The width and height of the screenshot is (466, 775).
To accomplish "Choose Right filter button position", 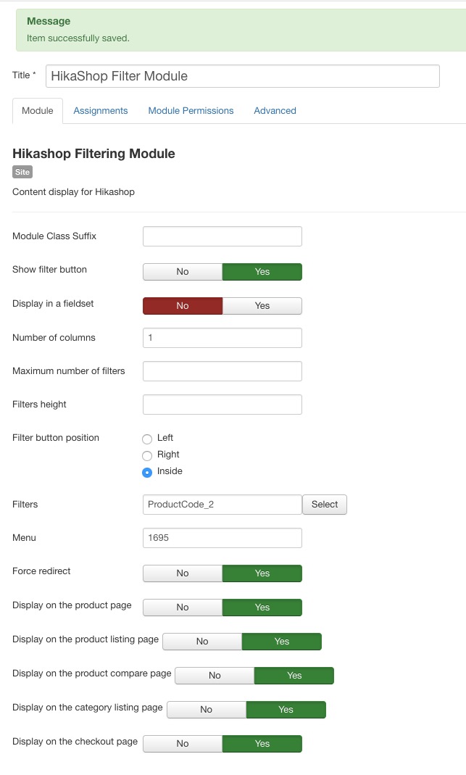I will tap(147, 455).
